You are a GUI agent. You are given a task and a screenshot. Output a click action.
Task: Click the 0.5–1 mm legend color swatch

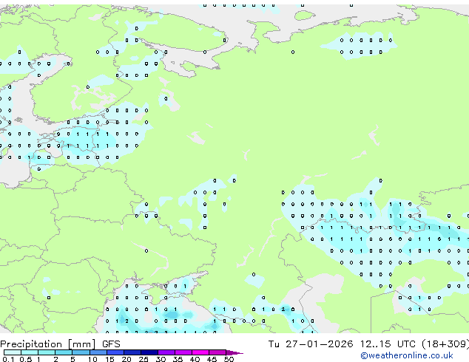(x=30, y=352)
